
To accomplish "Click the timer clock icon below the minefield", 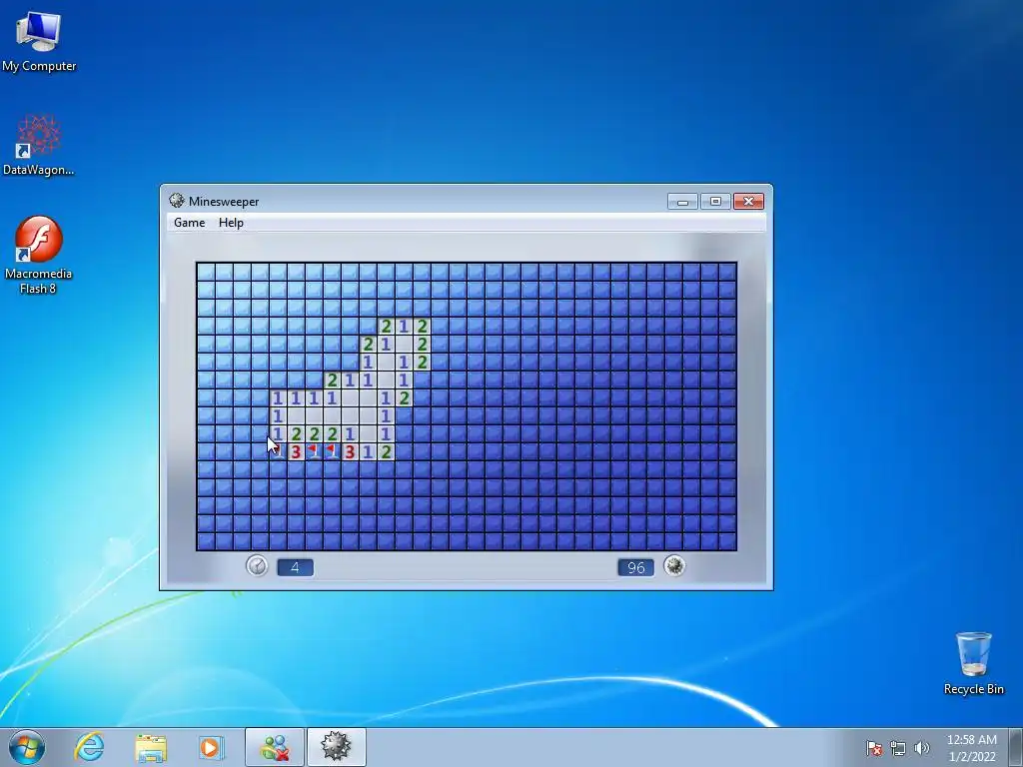I will click(x=257, y=565).
